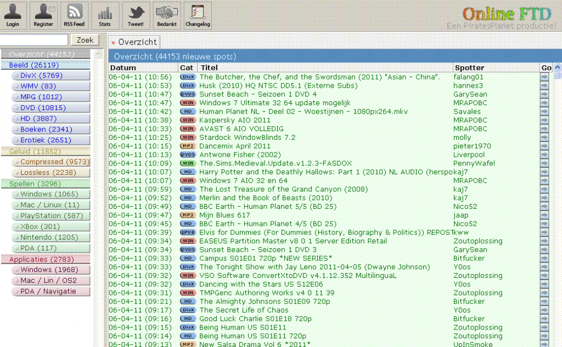The width and height of the screenshot is (562, 347).
Task: Select the DVD (10815) subcategory
Action: [x=50, y=108]
